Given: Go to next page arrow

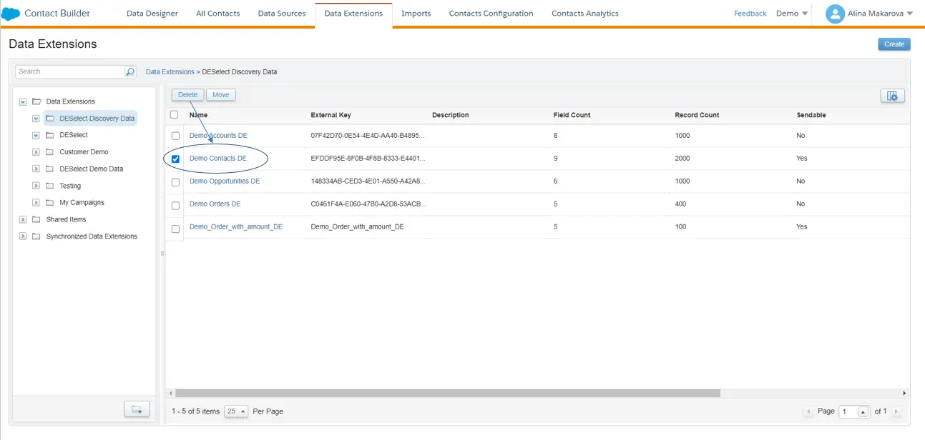Looking at the screenshot, I should 896,411.
